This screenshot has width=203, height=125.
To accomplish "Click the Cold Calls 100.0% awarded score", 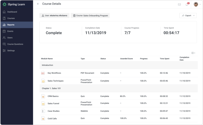I will [x=123, y=118].
